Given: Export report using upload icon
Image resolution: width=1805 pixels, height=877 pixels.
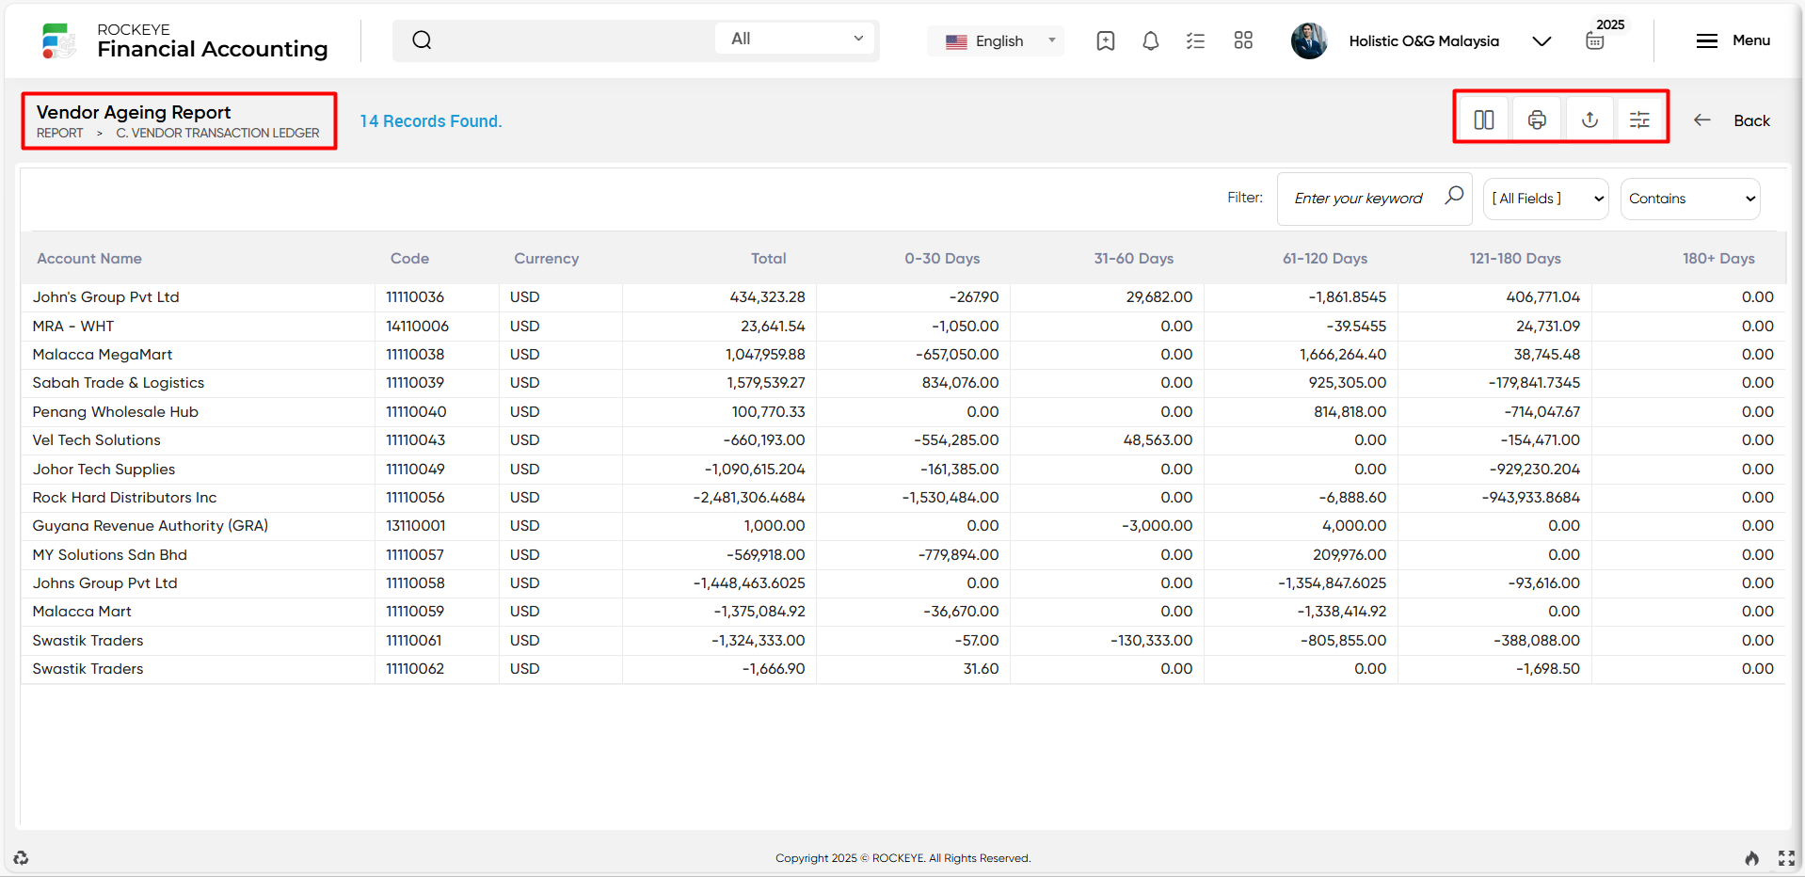Looking at the screenshot, I should pyautogui.click(x=1589, y=120).
